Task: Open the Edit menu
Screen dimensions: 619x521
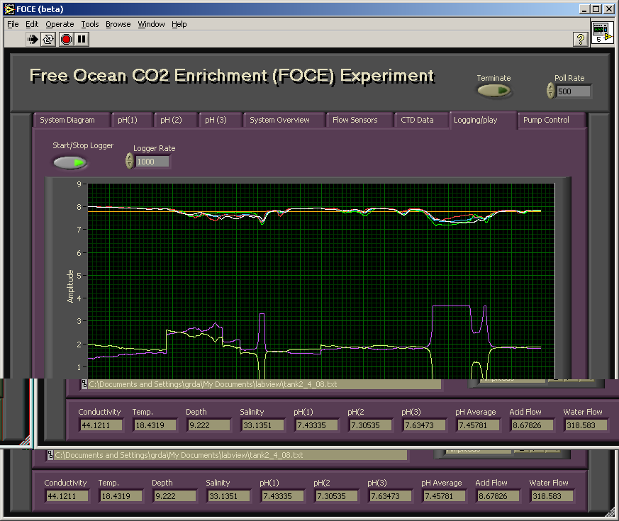Action: click(x=32, y=24)
